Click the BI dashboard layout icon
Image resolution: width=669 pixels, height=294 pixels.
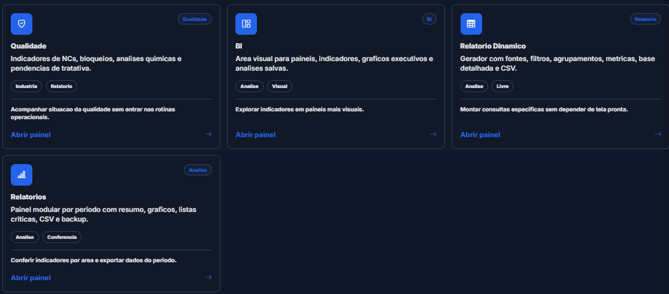pyautogui.click(x=246, y=24)
